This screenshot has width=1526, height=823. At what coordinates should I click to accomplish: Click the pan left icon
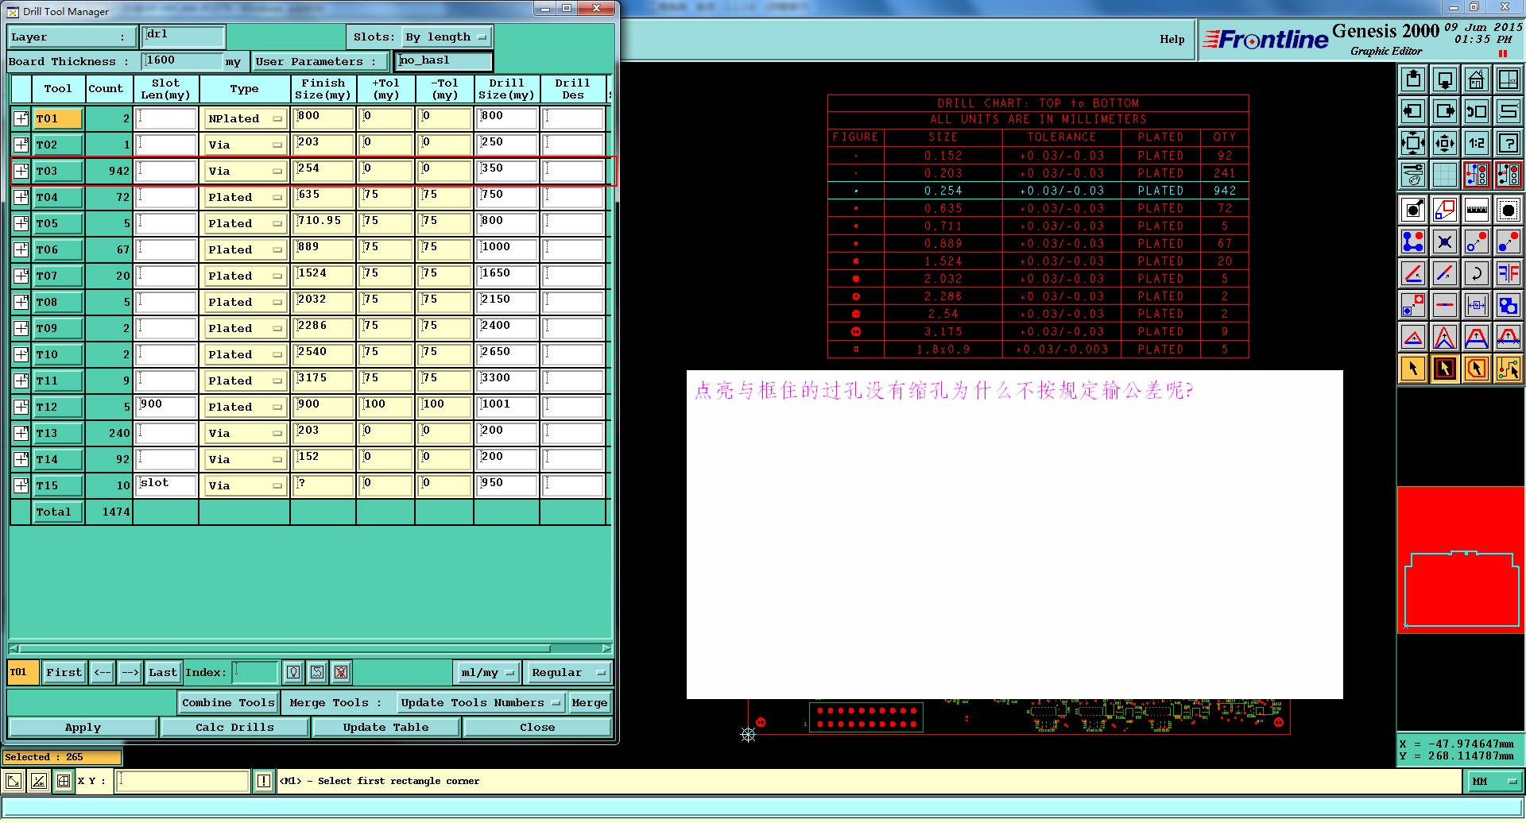coord(1413,111)
